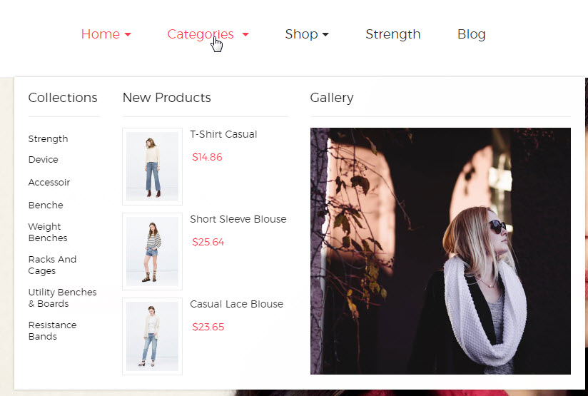Image resolution: width=588 pixels, height=396 pixels.
Task: Go to Strength in the top navigation
Action: click(393, 34)
